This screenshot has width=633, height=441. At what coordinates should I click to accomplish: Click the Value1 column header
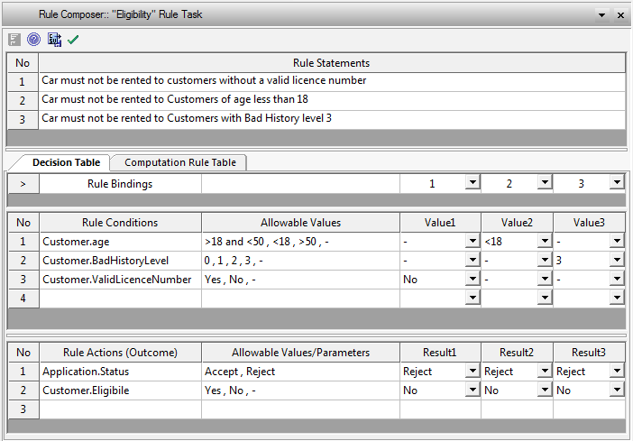click(440, 223)
